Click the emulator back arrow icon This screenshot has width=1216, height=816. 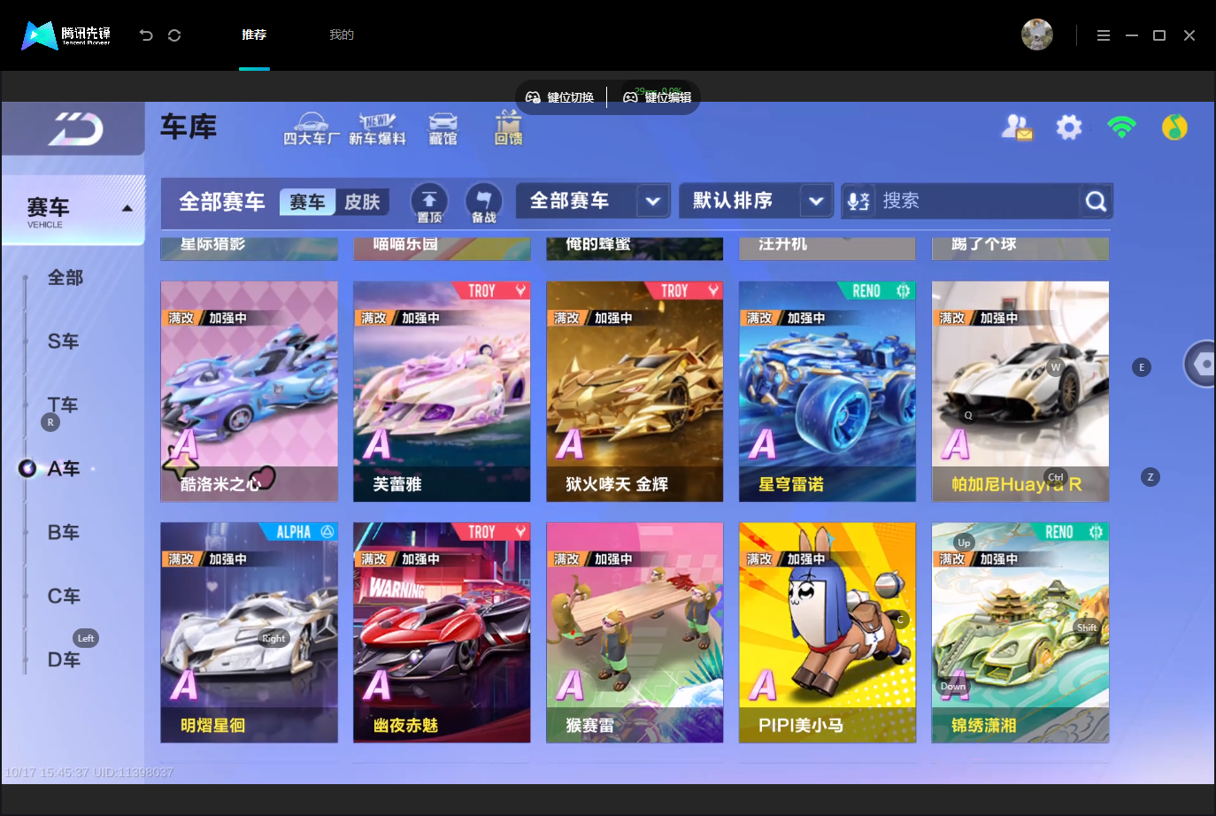146,35
